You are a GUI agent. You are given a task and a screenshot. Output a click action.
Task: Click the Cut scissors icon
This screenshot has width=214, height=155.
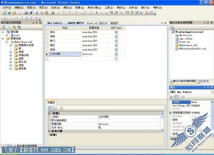[37, 13]
